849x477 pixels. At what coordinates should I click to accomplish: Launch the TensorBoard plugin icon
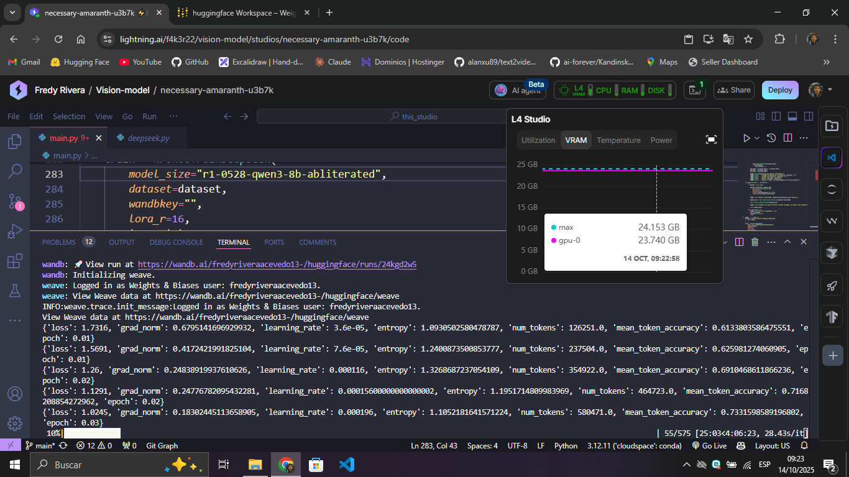(832, 317)
